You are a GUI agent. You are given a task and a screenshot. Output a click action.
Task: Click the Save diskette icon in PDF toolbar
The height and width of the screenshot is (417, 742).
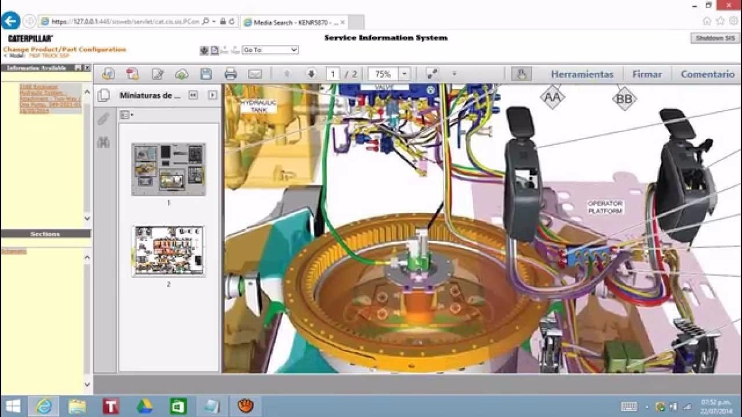[x=206, y=74]
